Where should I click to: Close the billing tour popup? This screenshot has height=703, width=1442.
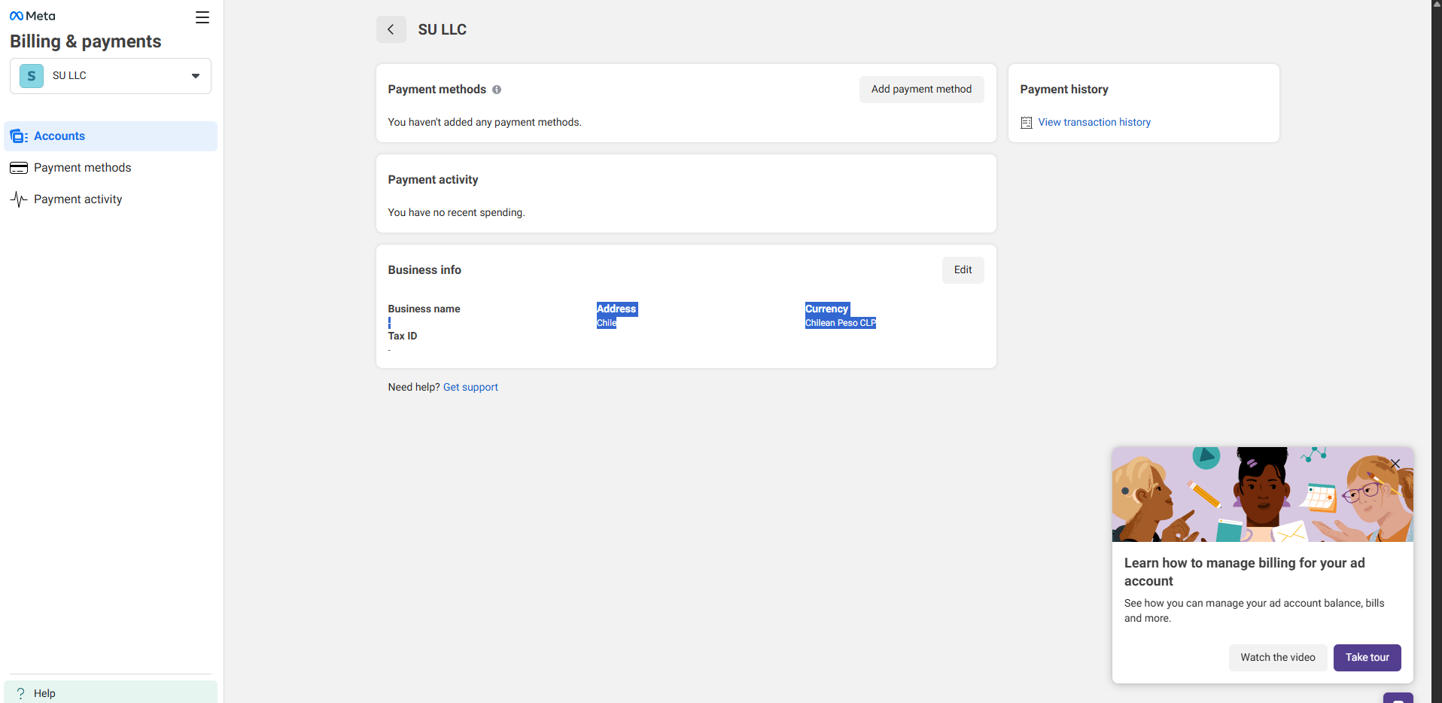tap(1395, 464)
